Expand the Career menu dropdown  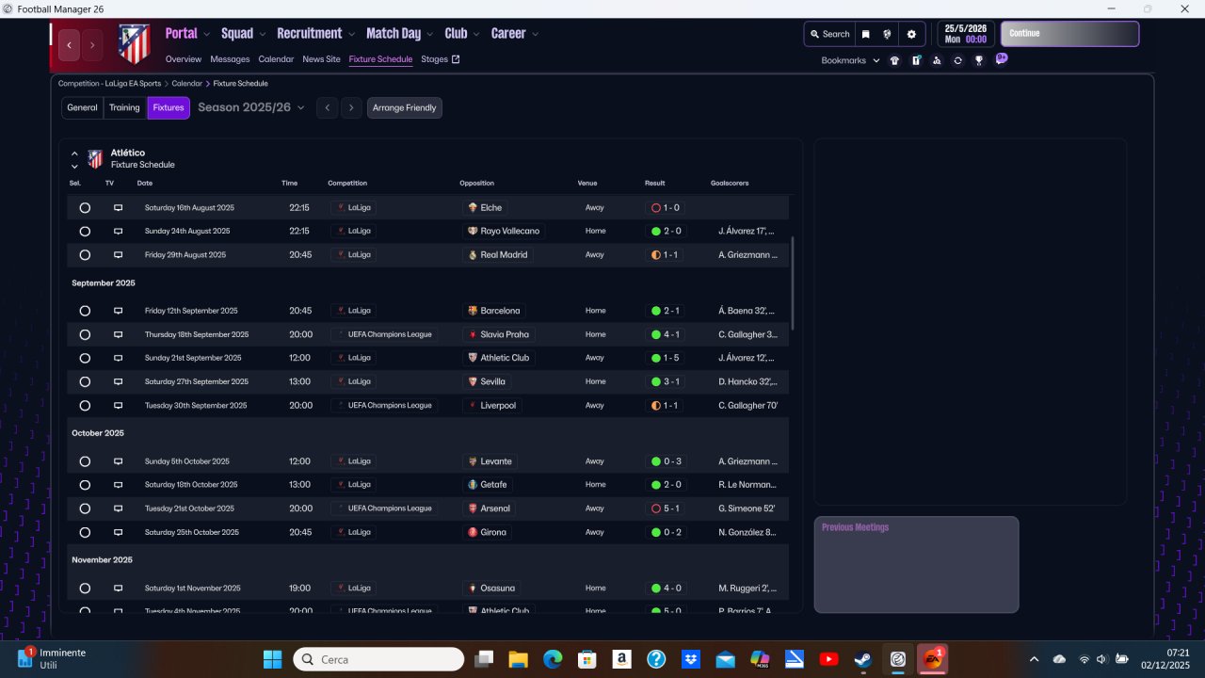[536, 34]
